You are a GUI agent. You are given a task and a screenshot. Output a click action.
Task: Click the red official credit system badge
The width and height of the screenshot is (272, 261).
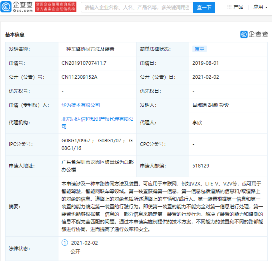pos(56,7)
